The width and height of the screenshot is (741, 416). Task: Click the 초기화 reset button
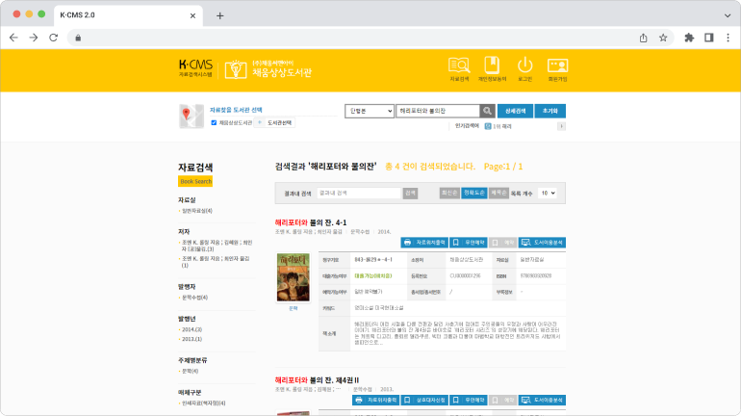coord(550,111)
